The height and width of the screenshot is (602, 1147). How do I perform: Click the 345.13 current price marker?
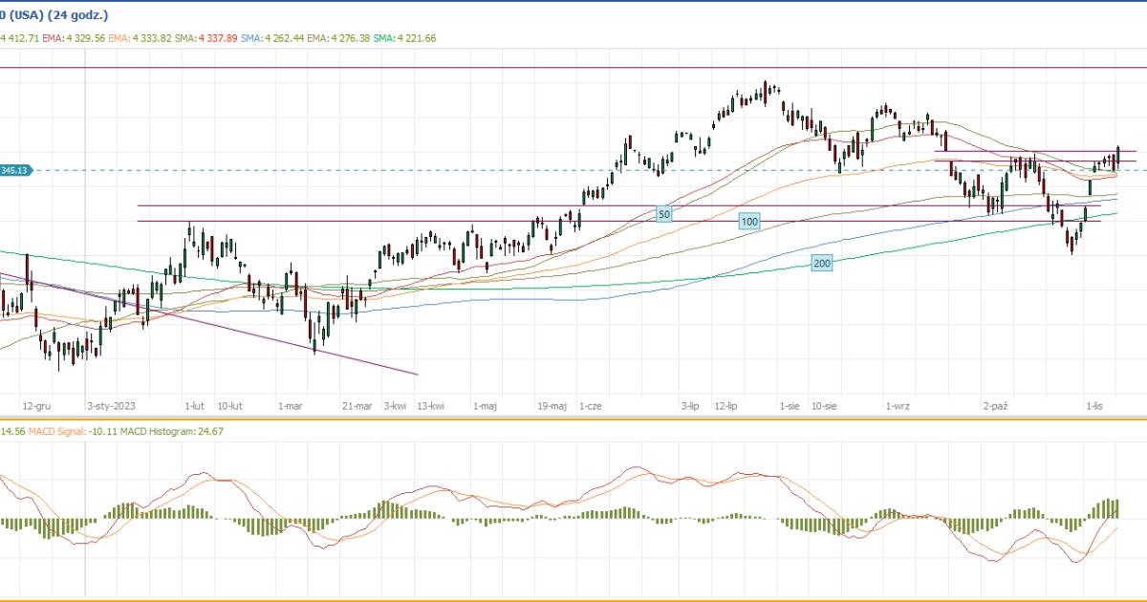point(16,170)
